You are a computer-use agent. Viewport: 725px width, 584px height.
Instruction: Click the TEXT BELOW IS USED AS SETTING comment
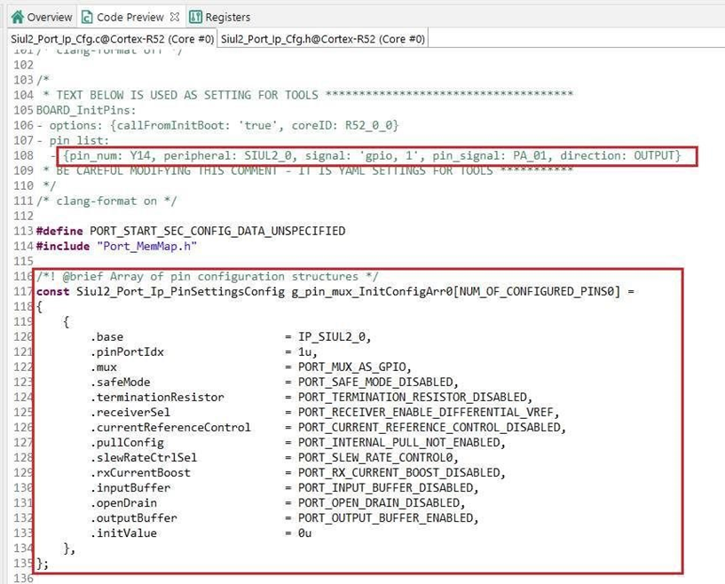(x=307, y=95)
